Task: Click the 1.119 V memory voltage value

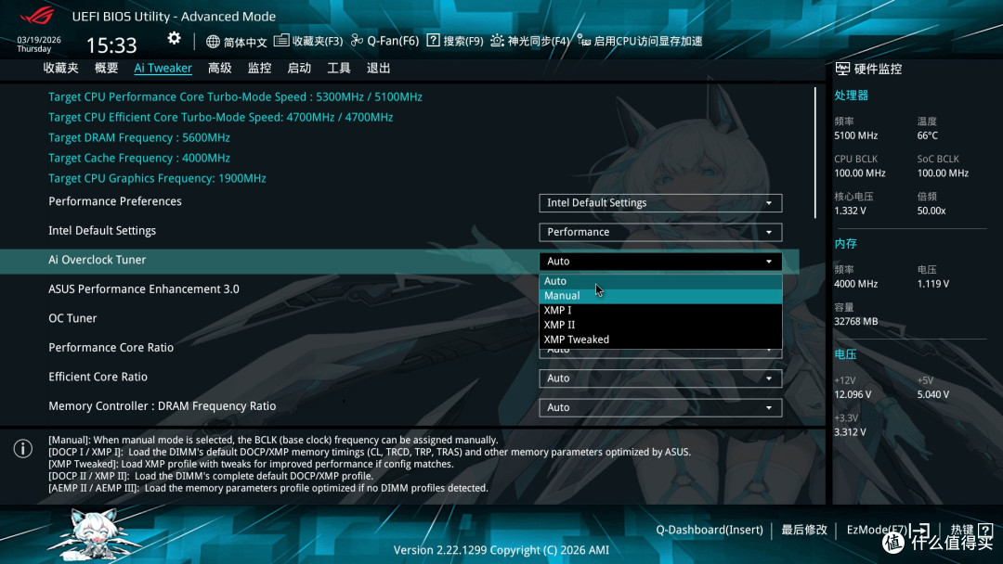Action: tap(932, 284)
